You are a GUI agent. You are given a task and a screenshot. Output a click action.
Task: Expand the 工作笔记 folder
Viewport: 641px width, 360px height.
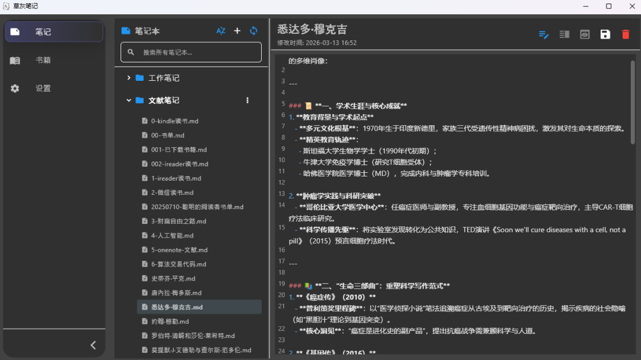(129, 78)
